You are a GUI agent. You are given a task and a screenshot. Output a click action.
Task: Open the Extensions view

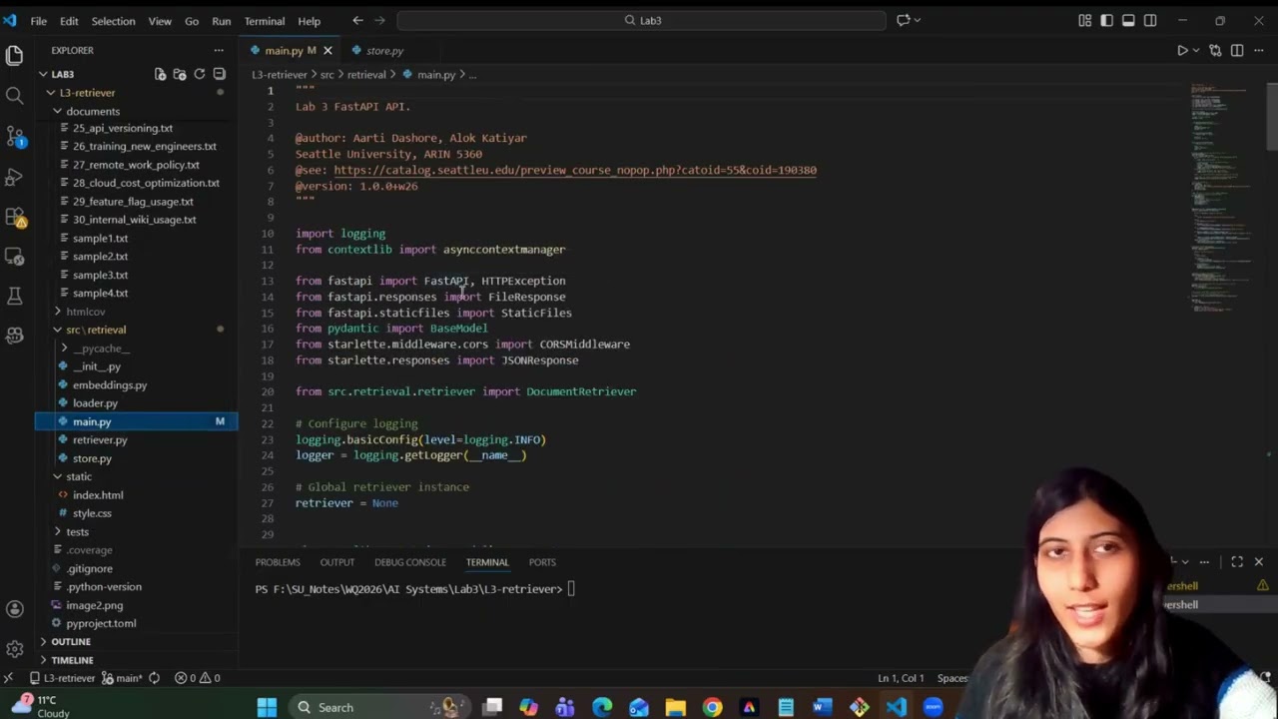tap(14, 217)
